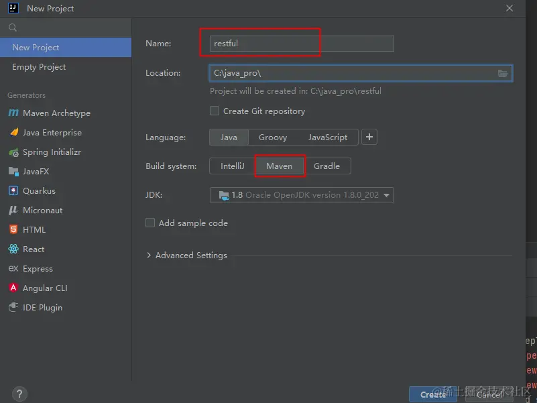537x403 pixels.
Task: Select New Project in the sidebar
Action: [x=66, y=48]
